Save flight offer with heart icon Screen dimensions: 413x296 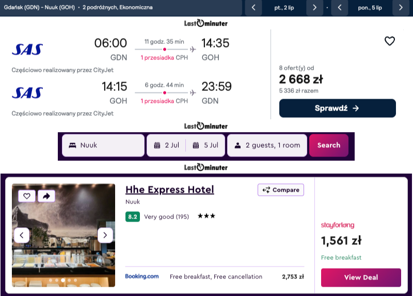[x=390, y=41]
